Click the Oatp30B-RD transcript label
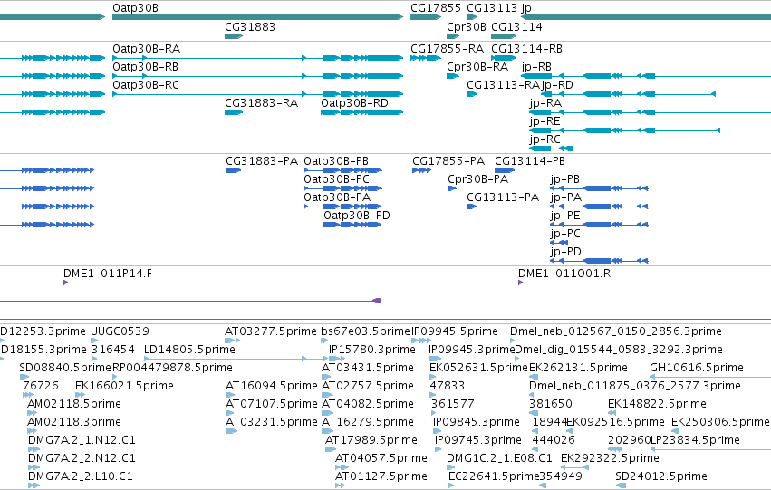The width and height of the screenshot is (771, 490). [354, 103]
